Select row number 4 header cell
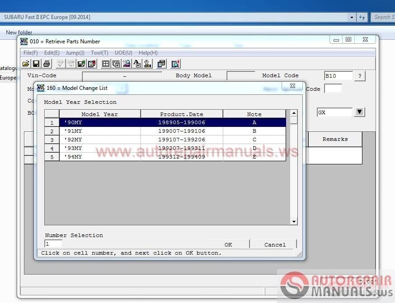 pyautogui.click(x=52, y=148)
